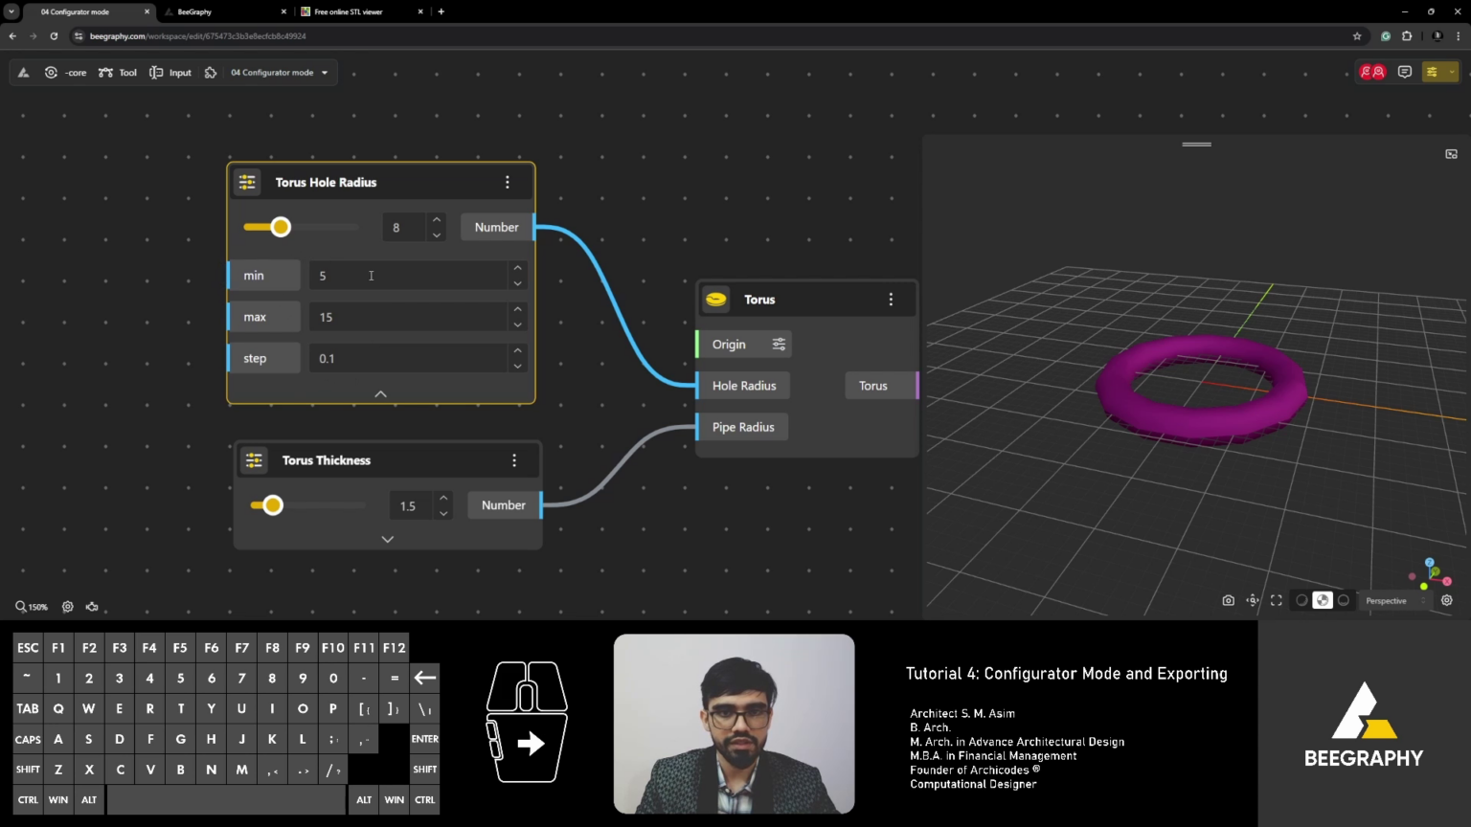1471x827 pixels.
Task: Expand the Torus Thickness node details
Action: coord(387,539)
